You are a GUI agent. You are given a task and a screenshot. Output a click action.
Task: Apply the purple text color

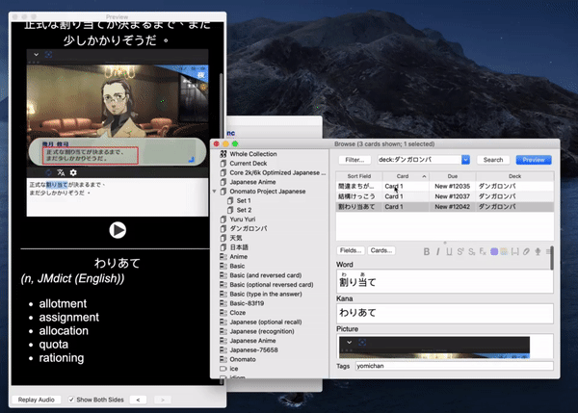pyautogui.click(x=494, y=251)
